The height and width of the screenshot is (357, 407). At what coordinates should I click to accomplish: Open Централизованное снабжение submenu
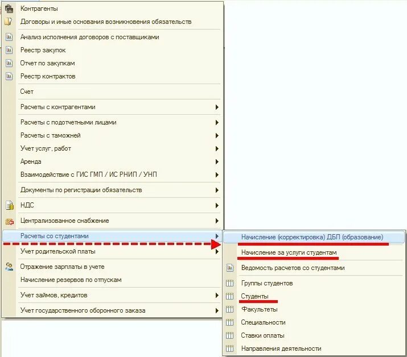click(112, 221)
